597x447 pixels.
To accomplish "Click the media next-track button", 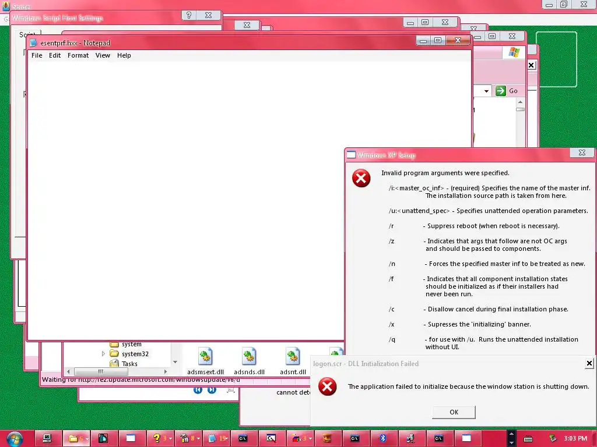I will click(x=212, y=389).
